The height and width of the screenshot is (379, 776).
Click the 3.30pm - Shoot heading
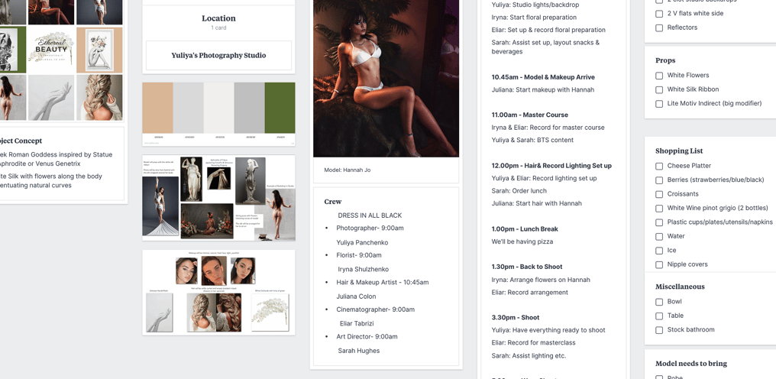point(516,318)
